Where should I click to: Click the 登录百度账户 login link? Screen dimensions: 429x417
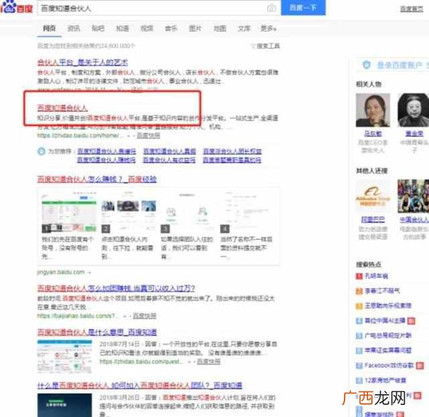[x=400, y=65]
